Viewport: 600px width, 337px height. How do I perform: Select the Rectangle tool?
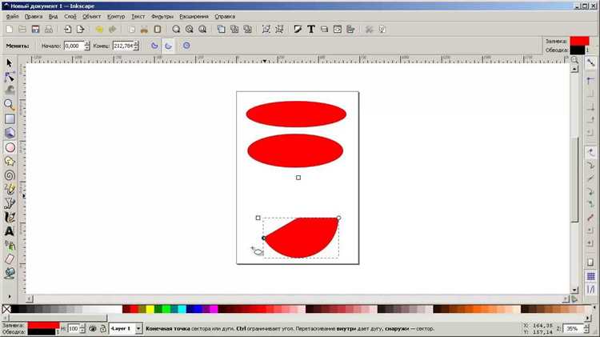pyautogui.click(x=10, y=119)
